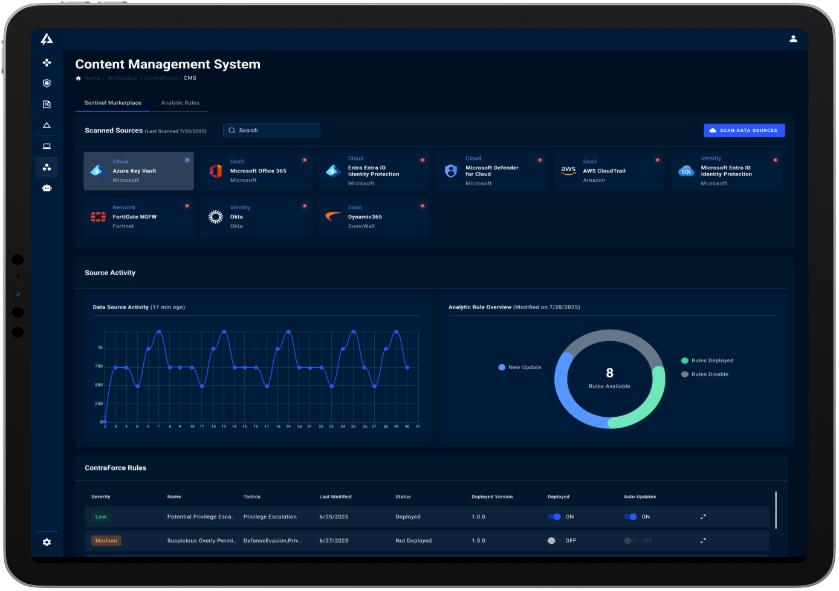Click the ContraForce lightning logo
Viewport: 839px width, 591px height.
click(47, 39)
